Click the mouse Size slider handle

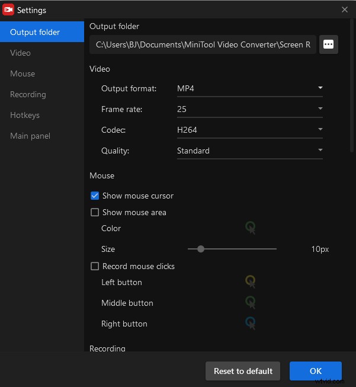(201, 249)
